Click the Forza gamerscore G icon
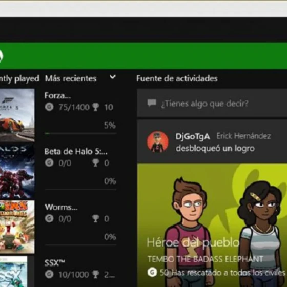 pyautogui.click(x=49, y=107)
